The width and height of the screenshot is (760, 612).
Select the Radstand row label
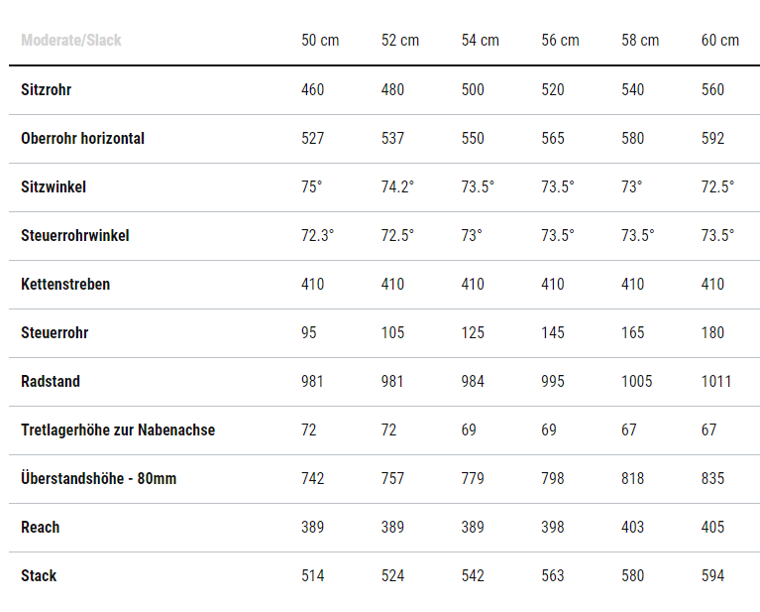(x=51, y=382)
